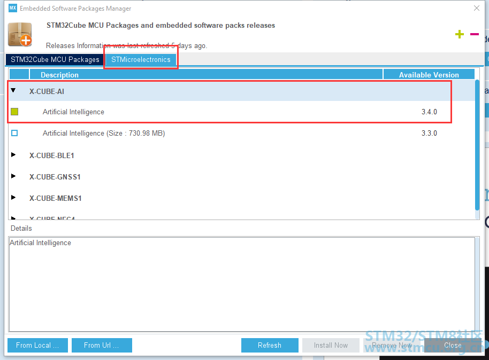Click the package box icon with orange plus
Screen dimensions: 489x360
coord(20,35)
